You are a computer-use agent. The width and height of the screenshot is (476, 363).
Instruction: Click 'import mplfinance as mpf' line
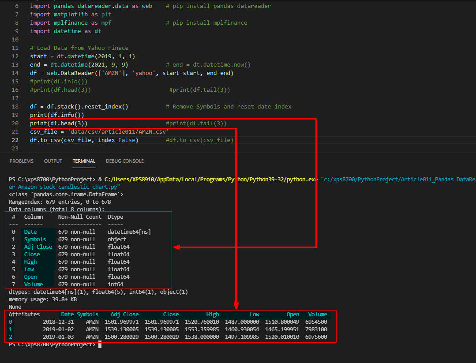[71, 22]
